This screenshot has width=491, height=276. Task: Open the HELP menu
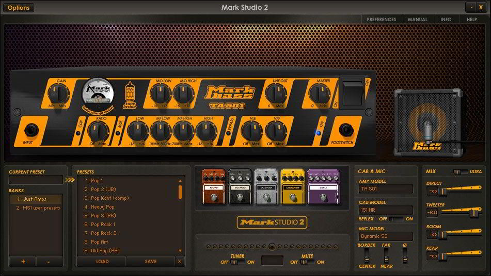[x=471, y=20]
